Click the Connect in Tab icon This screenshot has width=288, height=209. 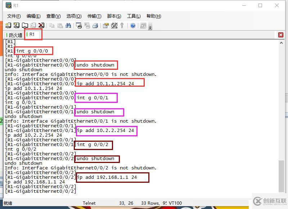coord(25,26)
